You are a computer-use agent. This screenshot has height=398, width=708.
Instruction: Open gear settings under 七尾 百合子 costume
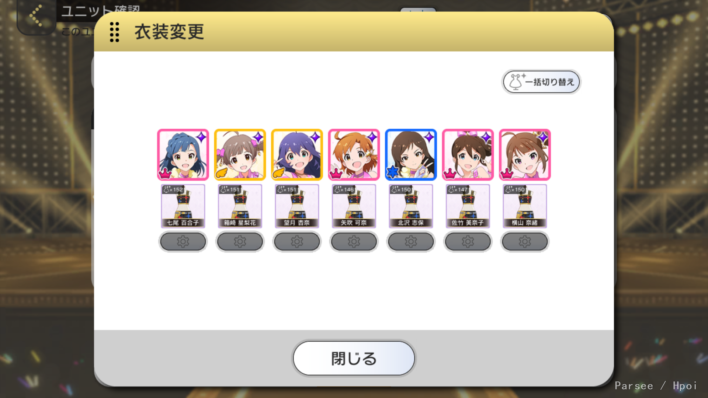tap(183, 242)
